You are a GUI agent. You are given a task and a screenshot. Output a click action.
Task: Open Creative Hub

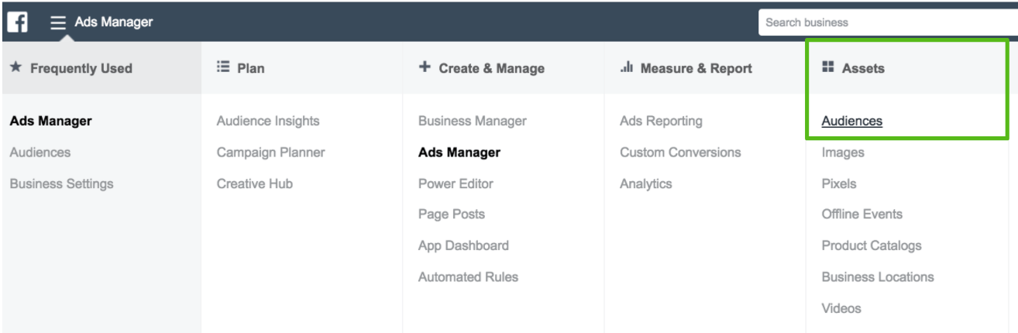coord(255,184)
